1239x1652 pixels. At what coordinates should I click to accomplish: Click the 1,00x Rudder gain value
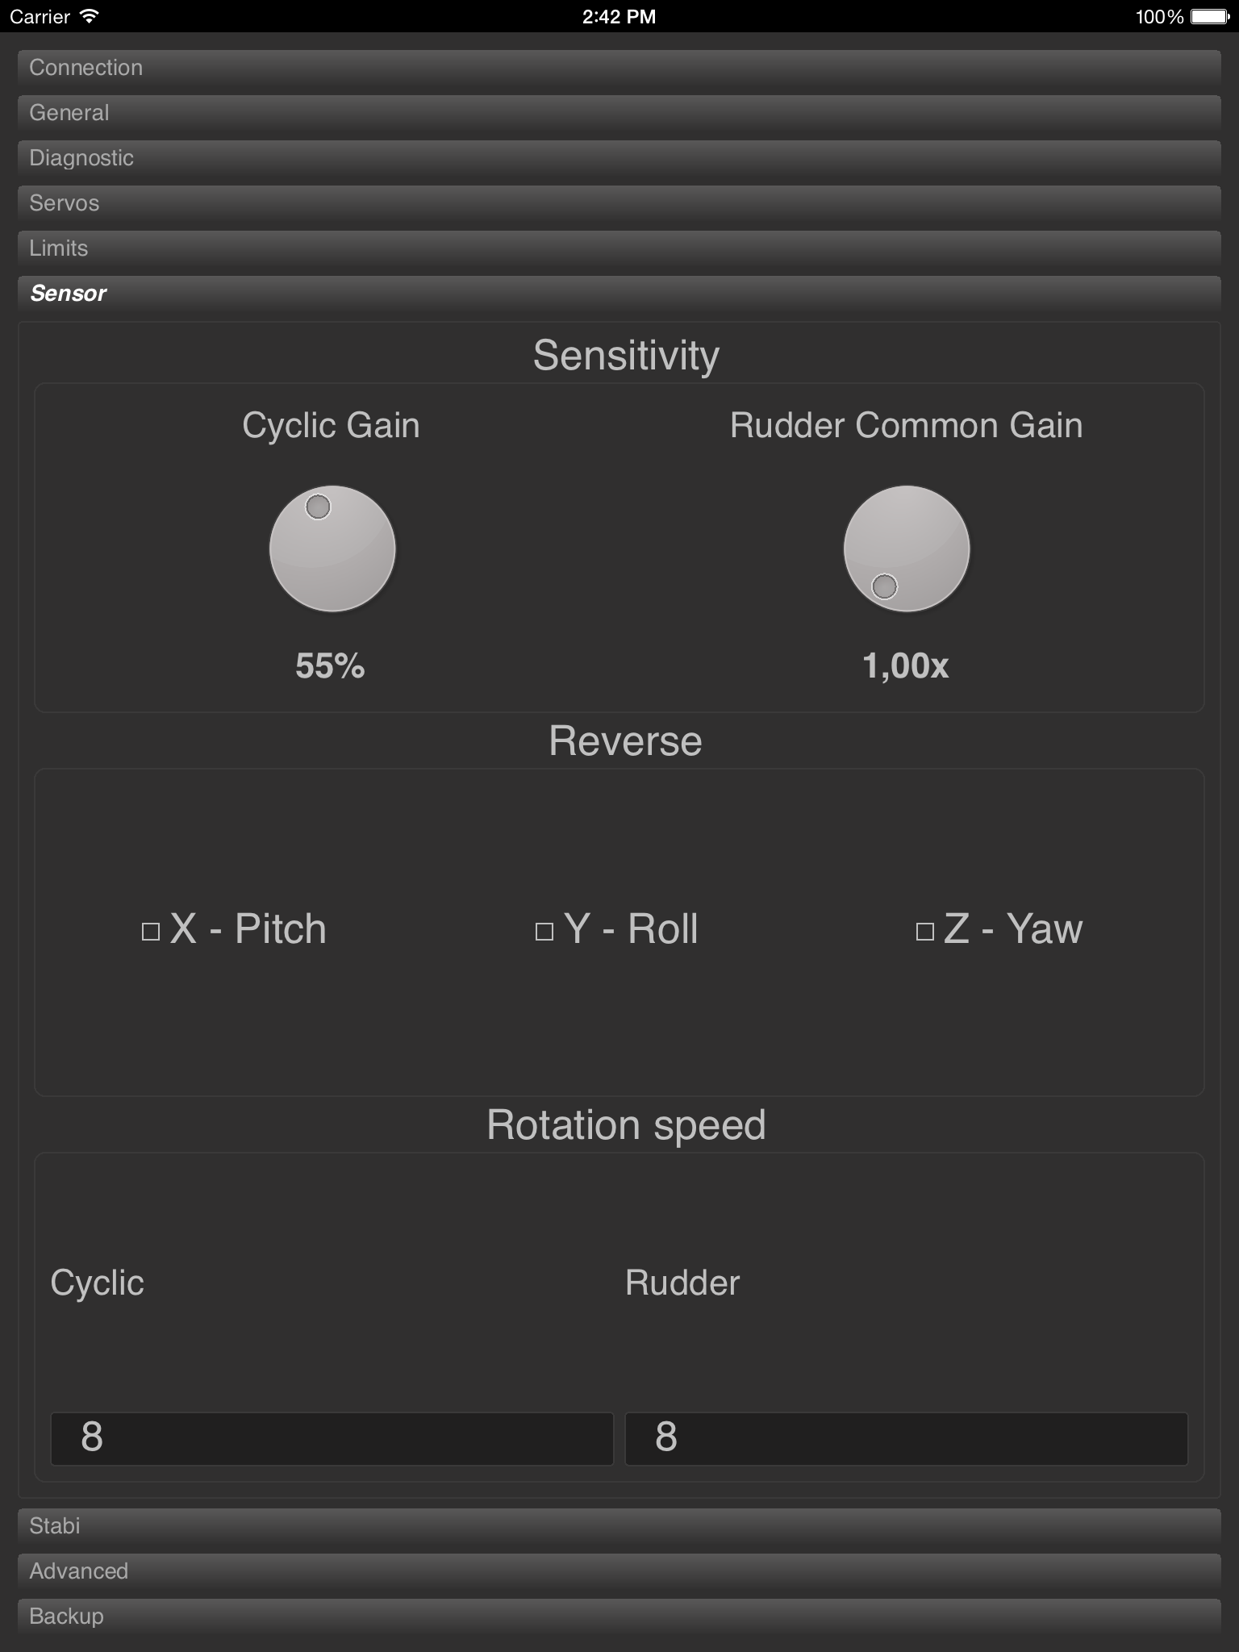coord(906,666)
